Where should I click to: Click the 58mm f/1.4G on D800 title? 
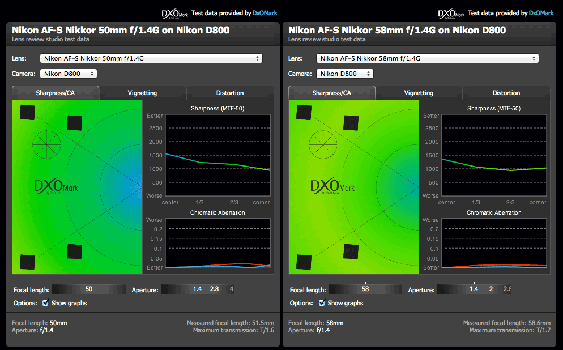click(397, 30)
